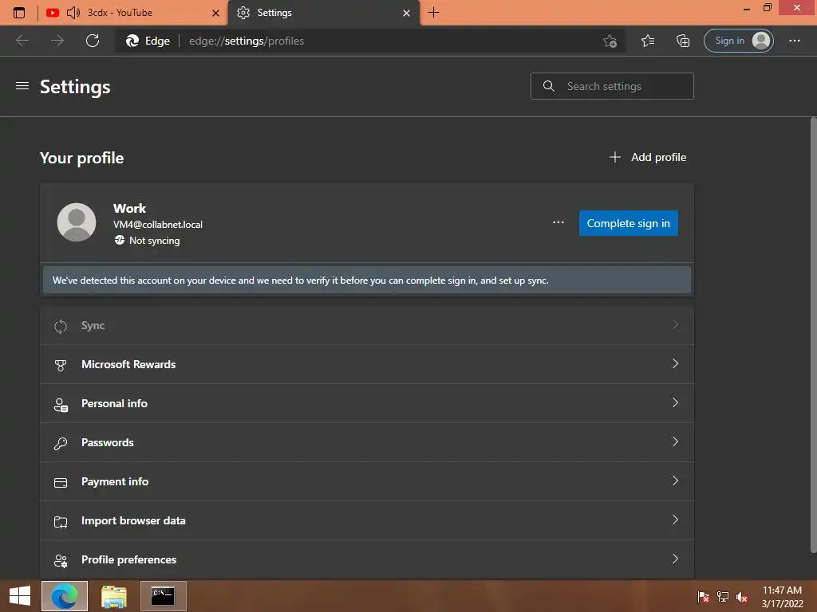
Task: Click the Import browser data folder icon
Action: point(61,522)
